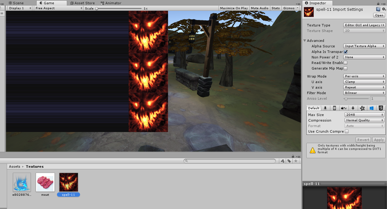Open the Project panel context menu icon
Image resolution: width=387 pixels, height=209 pixels.
point(298,156)
